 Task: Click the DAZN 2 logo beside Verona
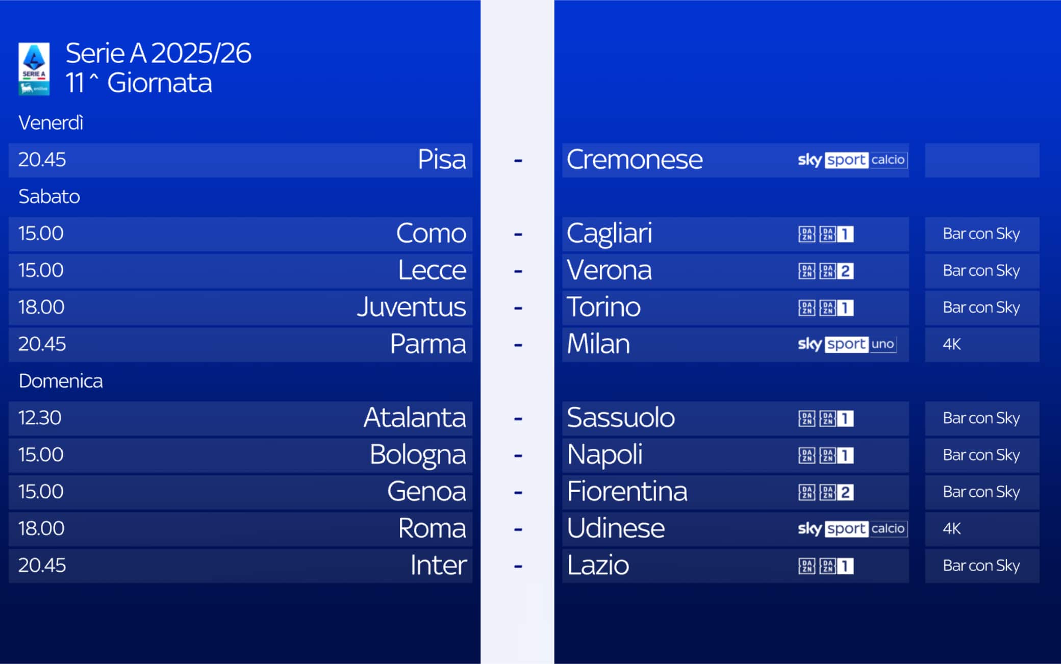826,271
